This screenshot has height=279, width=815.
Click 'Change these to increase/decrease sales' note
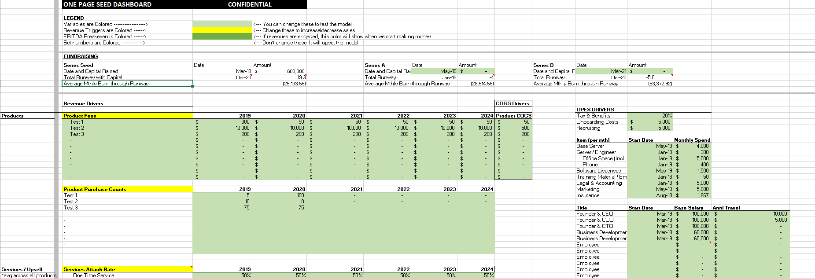[x=309, y=30]
